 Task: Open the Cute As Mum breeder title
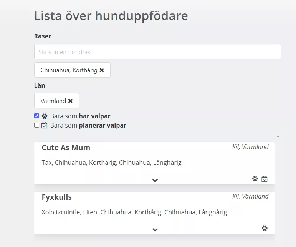(66, 148)
